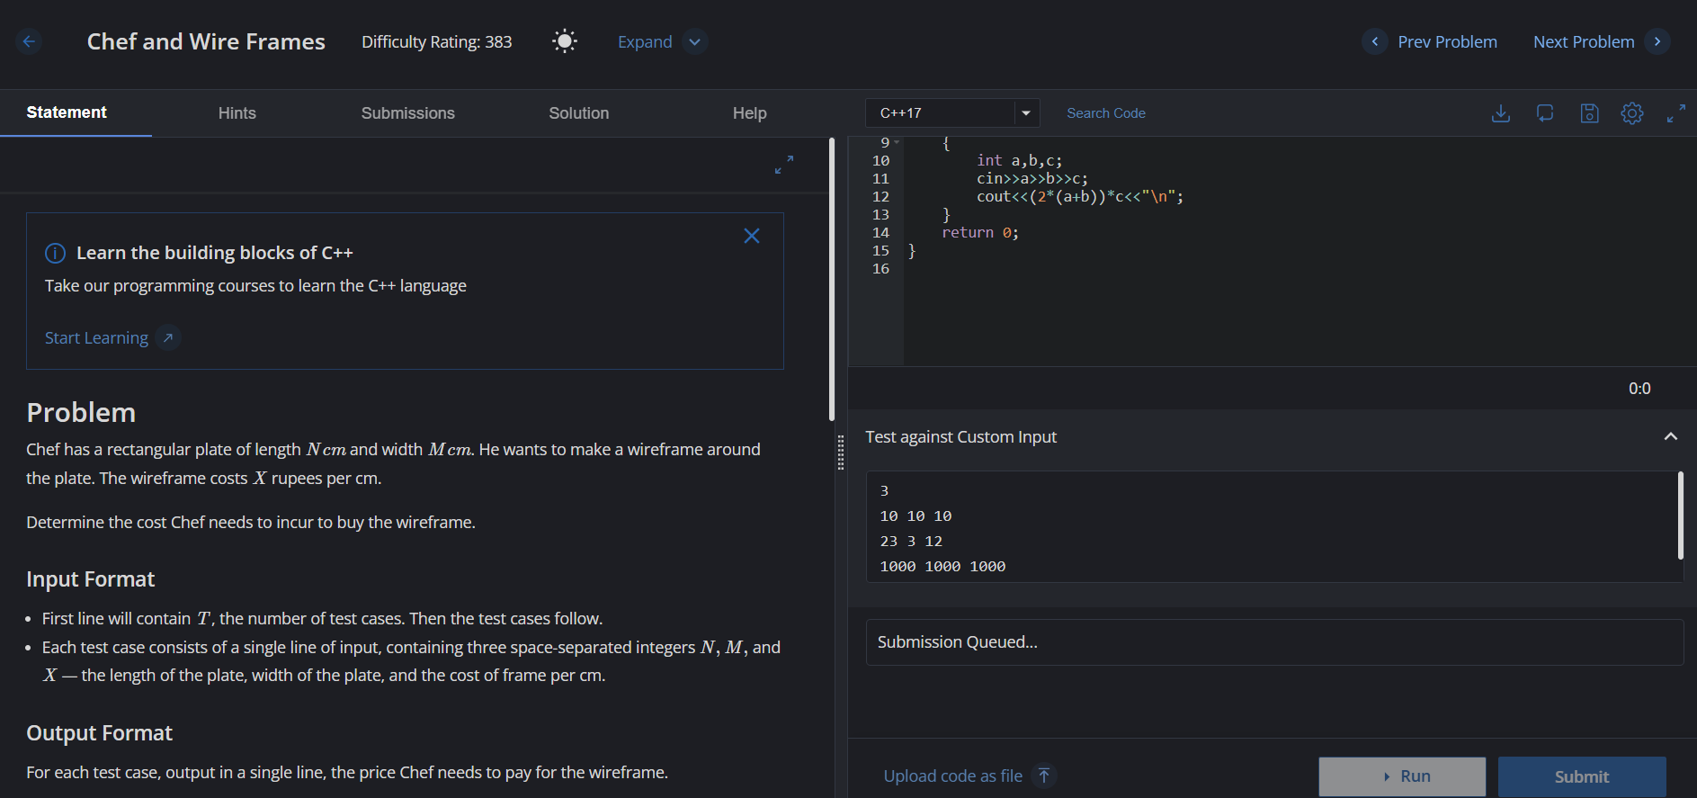Run the code

1402,776
